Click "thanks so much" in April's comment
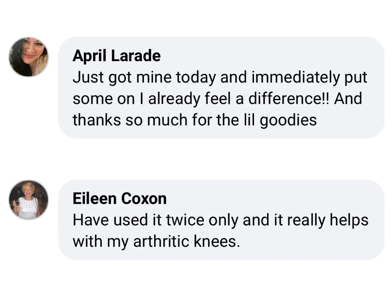This screenshot has width=392, height=294. pos(130,120)
